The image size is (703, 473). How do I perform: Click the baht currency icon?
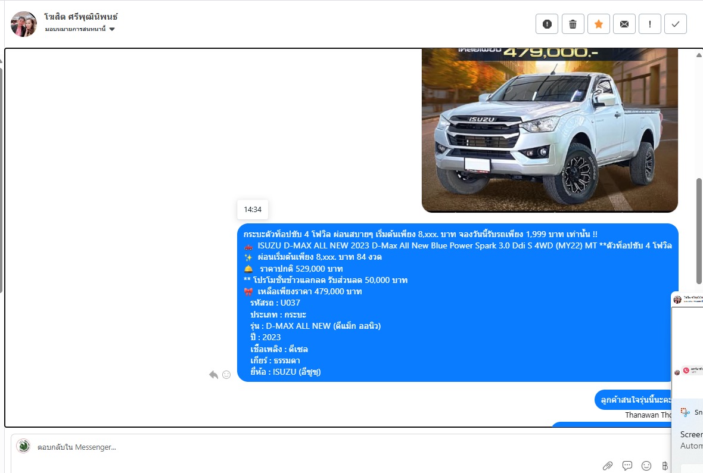click(x=665, y=466)
